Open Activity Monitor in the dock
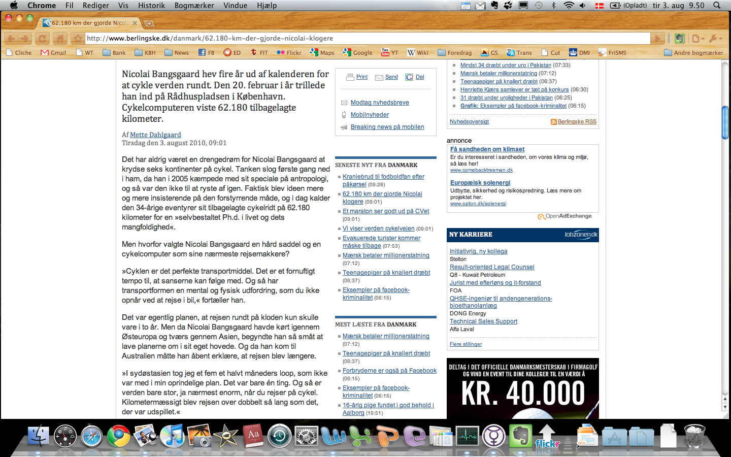The image size is (731, 457). (x=467, y=436)
